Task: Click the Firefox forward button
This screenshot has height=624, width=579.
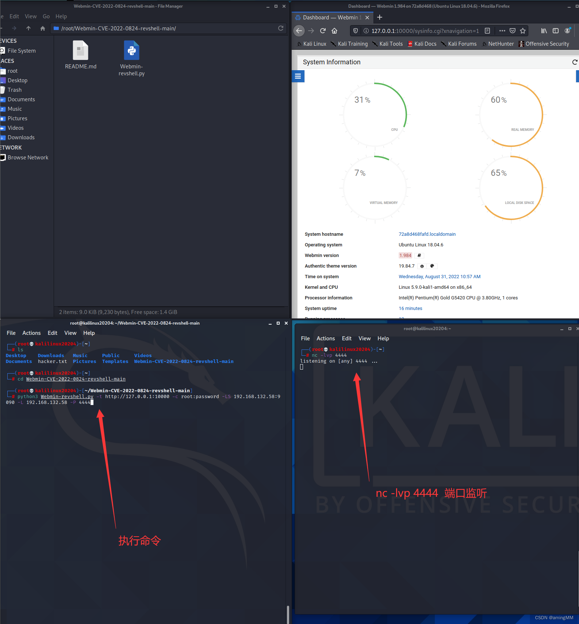Action: 311,31
